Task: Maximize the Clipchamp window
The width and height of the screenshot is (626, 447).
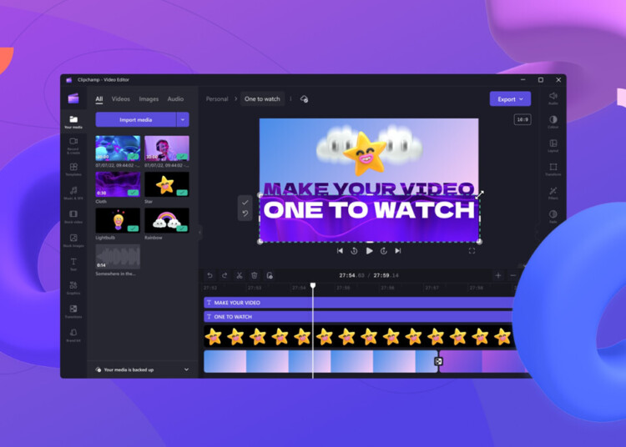Action: pos(541,80)
